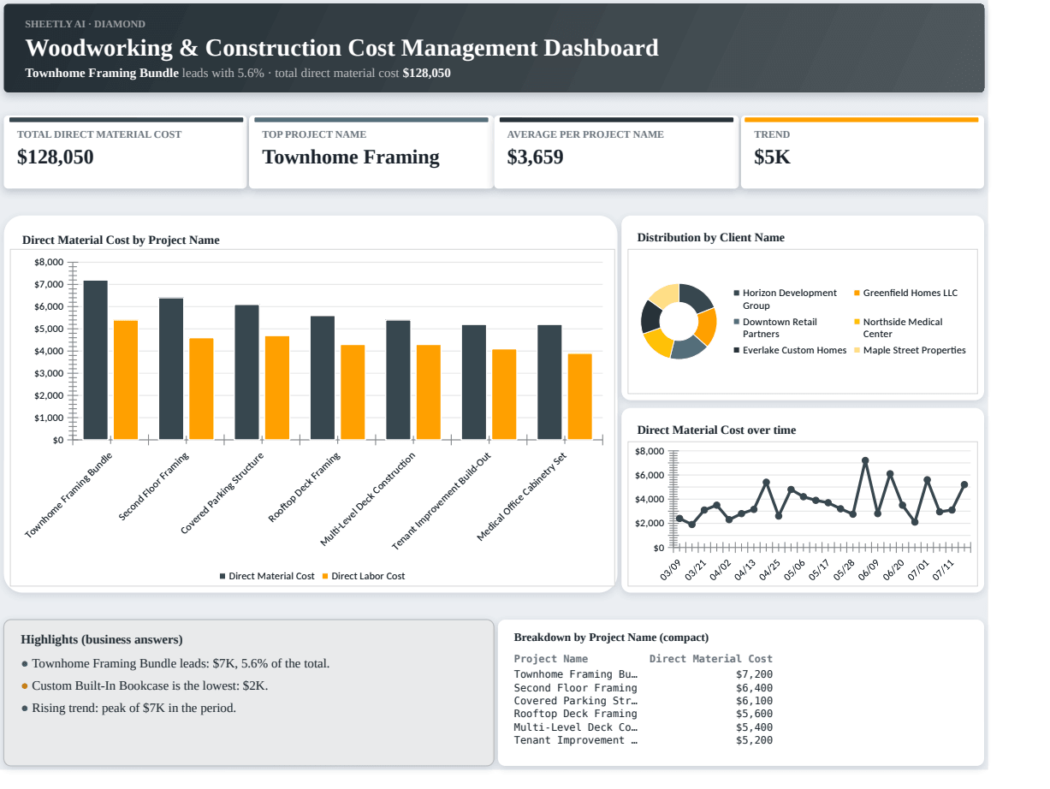Click 'Direct Material Cost by Project Name' title
Screen dimensions: 1050x789
121,240
